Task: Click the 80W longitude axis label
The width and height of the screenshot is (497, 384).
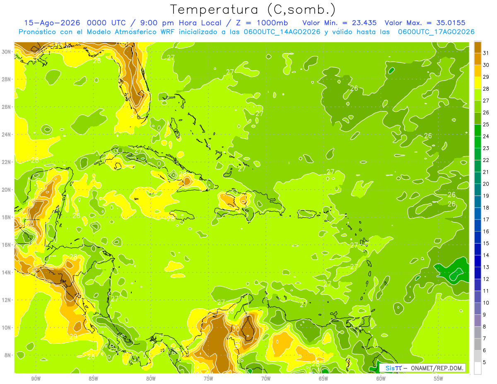Action: (x=151, y=378)
